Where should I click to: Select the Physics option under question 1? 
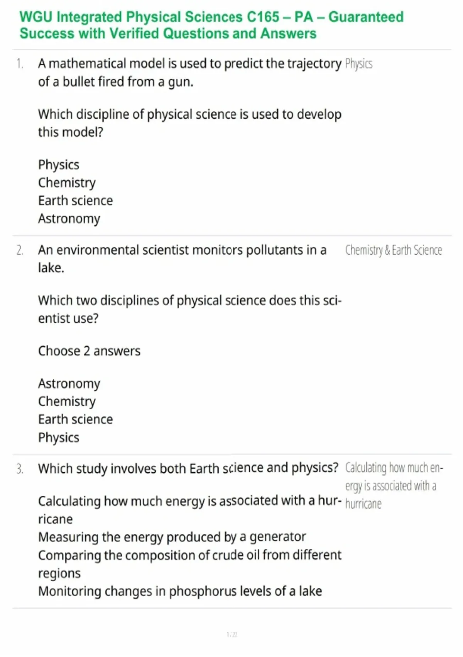pos(59,165)
